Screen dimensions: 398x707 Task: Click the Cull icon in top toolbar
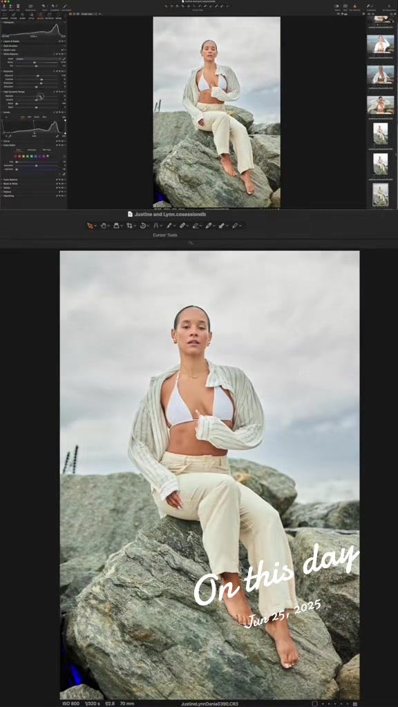17,7
